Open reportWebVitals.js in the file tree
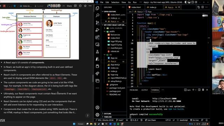224x126 pixels. tap(118, 78)
